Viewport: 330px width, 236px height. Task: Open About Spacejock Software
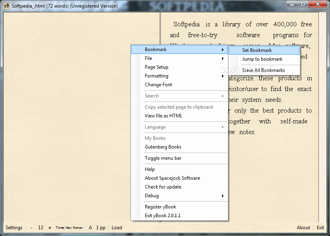(x=179, y=178)
